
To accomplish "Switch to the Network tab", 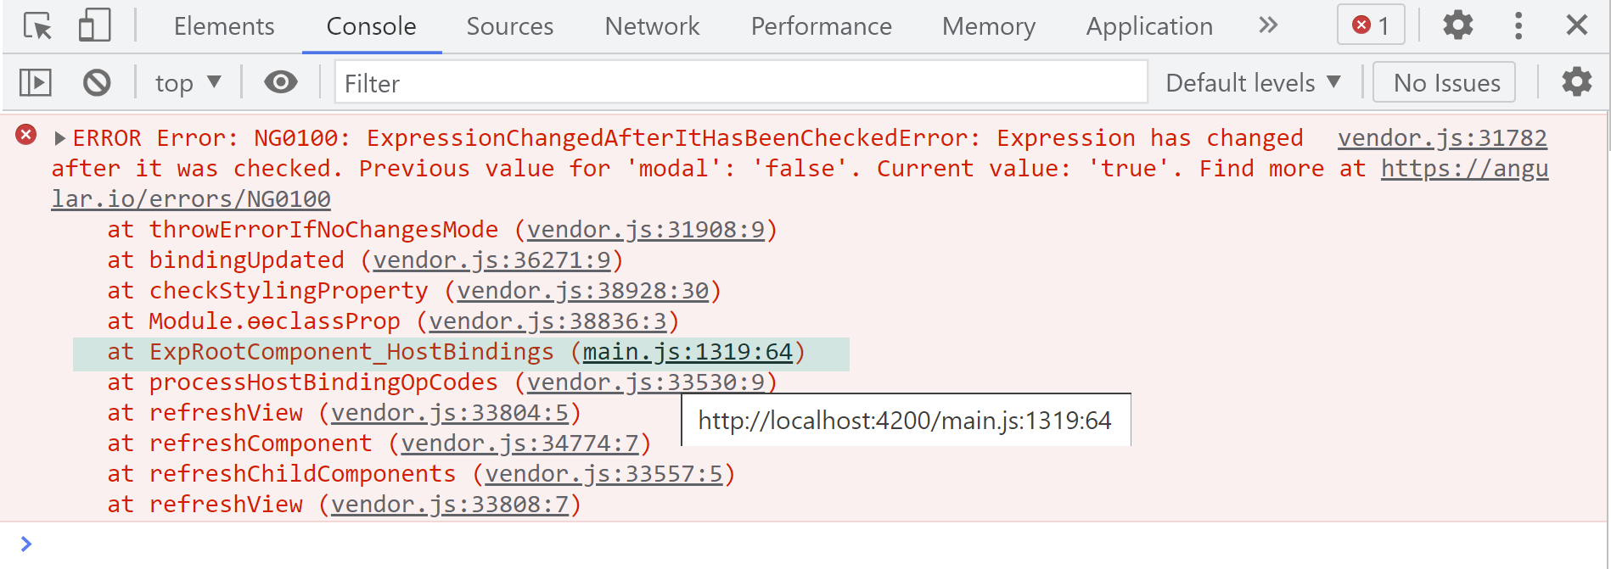I will coord(652,26).
